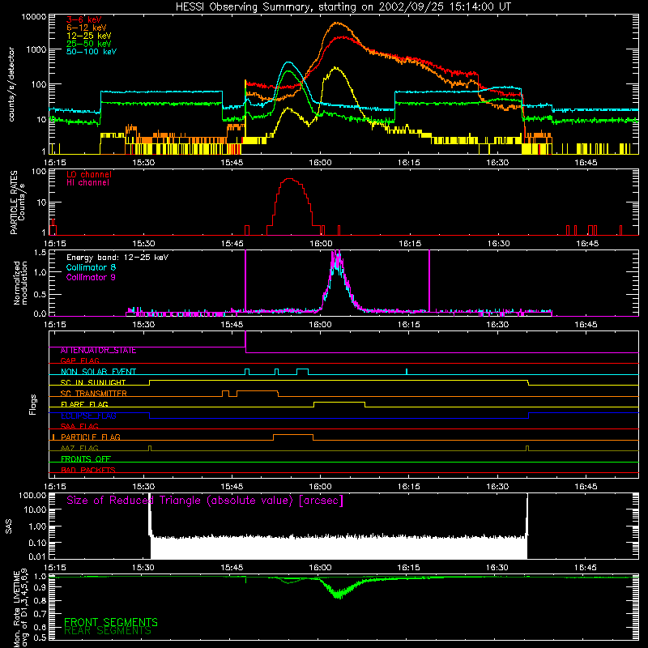The image size is (648, 648).
Task: Click the 12-25 keV yellow peak near 16:02
Action: [335, 68]
